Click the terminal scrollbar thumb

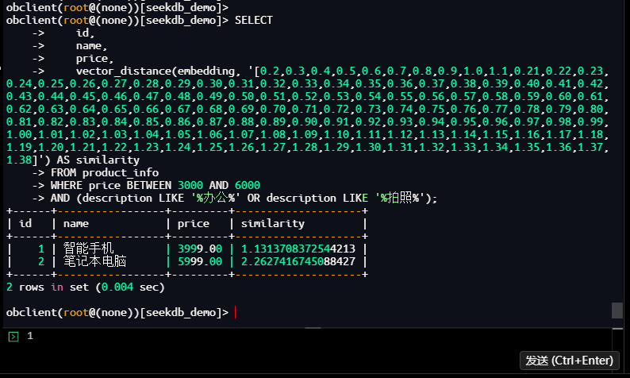617,310
